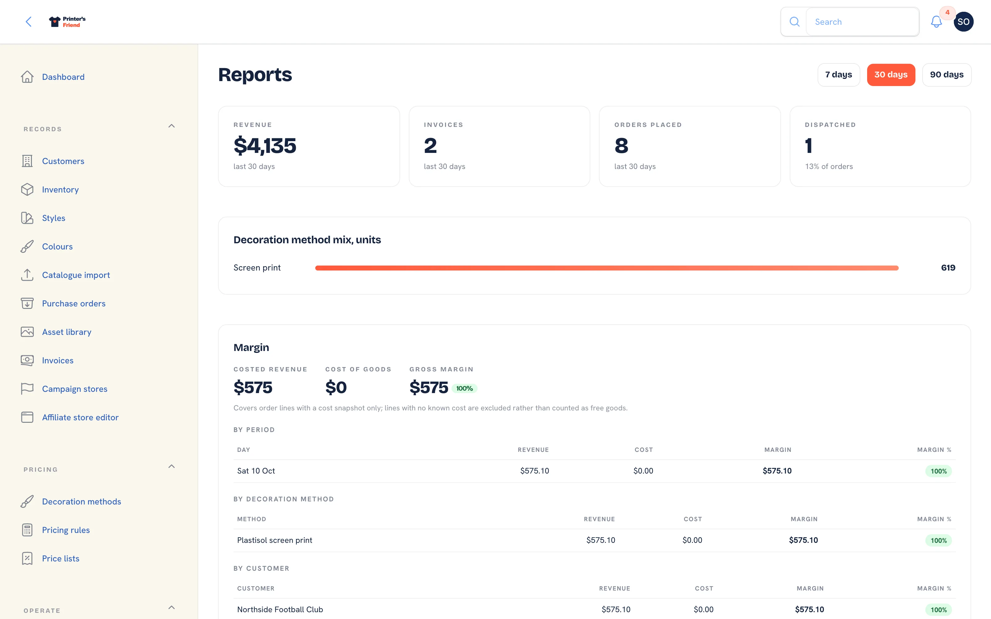The height and width of the screenshot is (619, 991).
Task: Collapse the Pricing section
Action: click(172, 467)
